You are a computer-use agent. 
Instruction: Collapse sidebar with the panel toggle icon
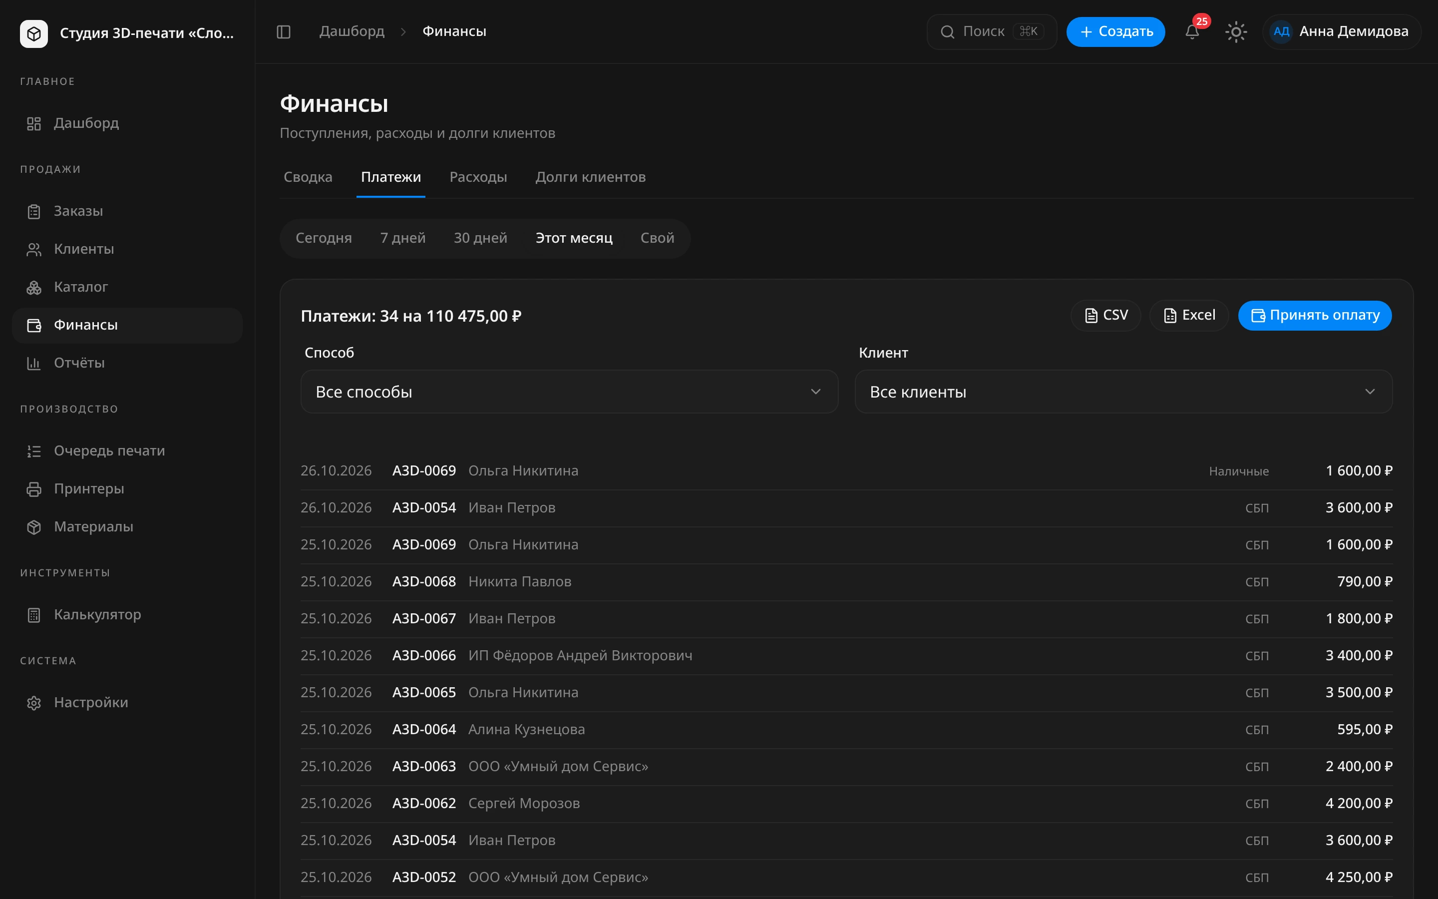[284, 31]
